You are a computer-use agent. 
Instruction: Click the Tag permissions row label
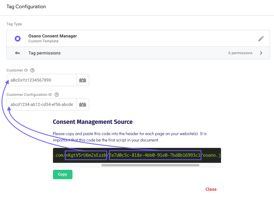point(44,53)
